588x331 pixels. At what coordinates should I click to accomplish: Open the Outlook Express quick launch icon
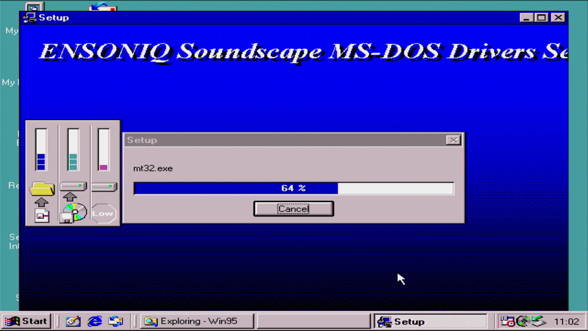116,321
